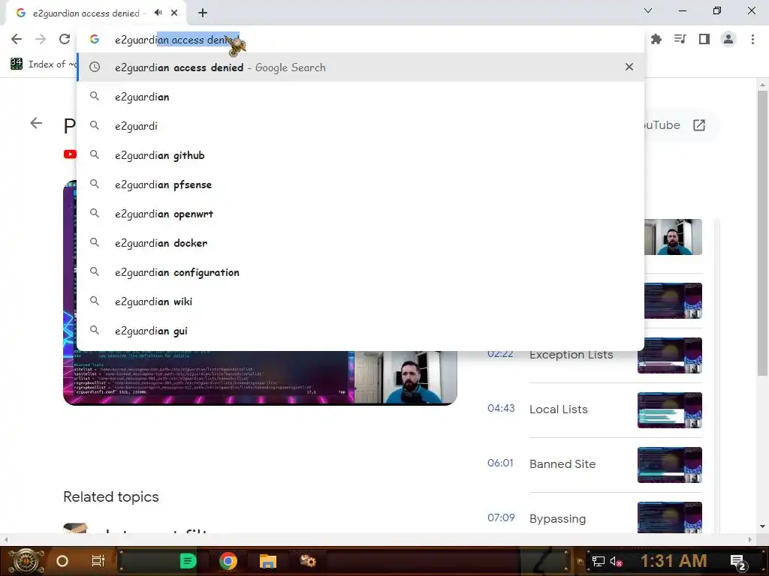Remove the e2guardian access denied history suggestion

(x=629, y=67)
